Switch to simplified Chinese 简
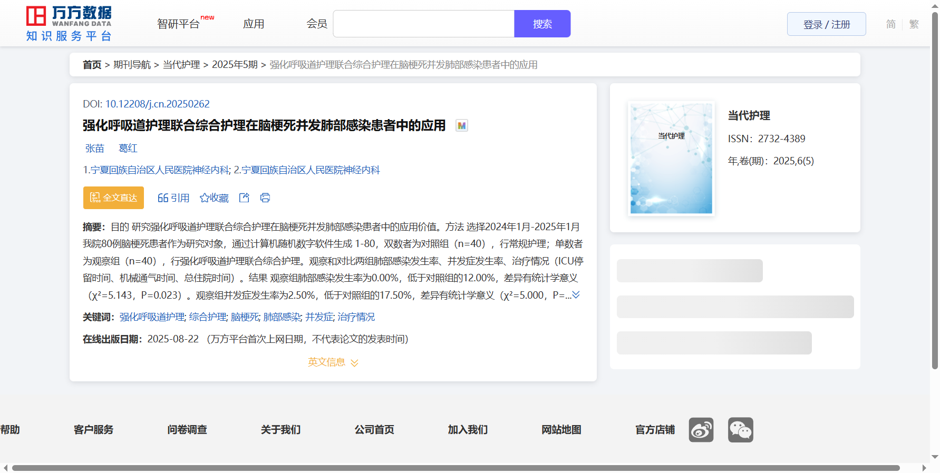940x473 pixels. point(890,24)
